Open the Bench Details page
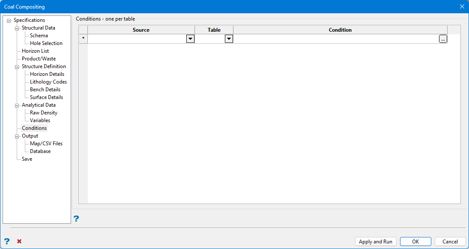This screenshot has height=249, width=469. point(45,90)
